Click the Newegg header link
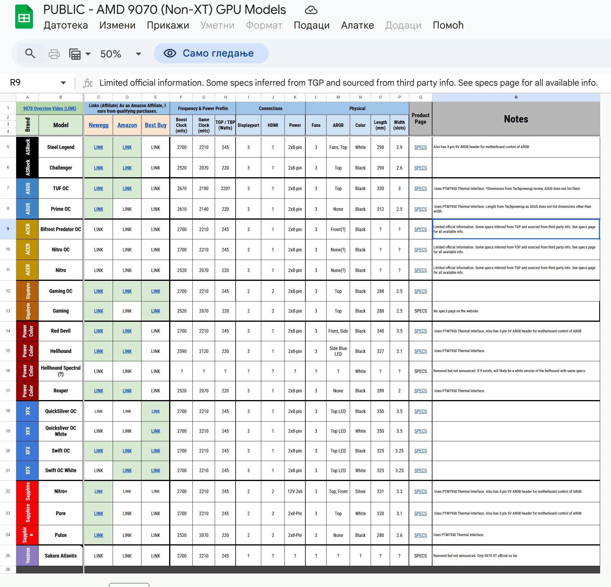The width and height of the screenshot is (611, 587). (99, 125)
